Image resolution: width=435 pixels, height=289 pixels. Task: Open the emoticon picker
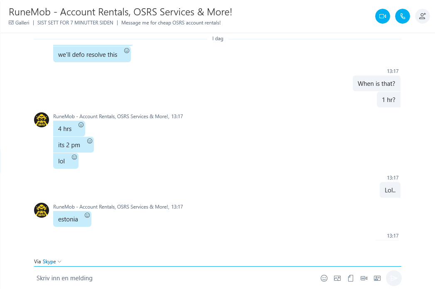tap(324, 278)
